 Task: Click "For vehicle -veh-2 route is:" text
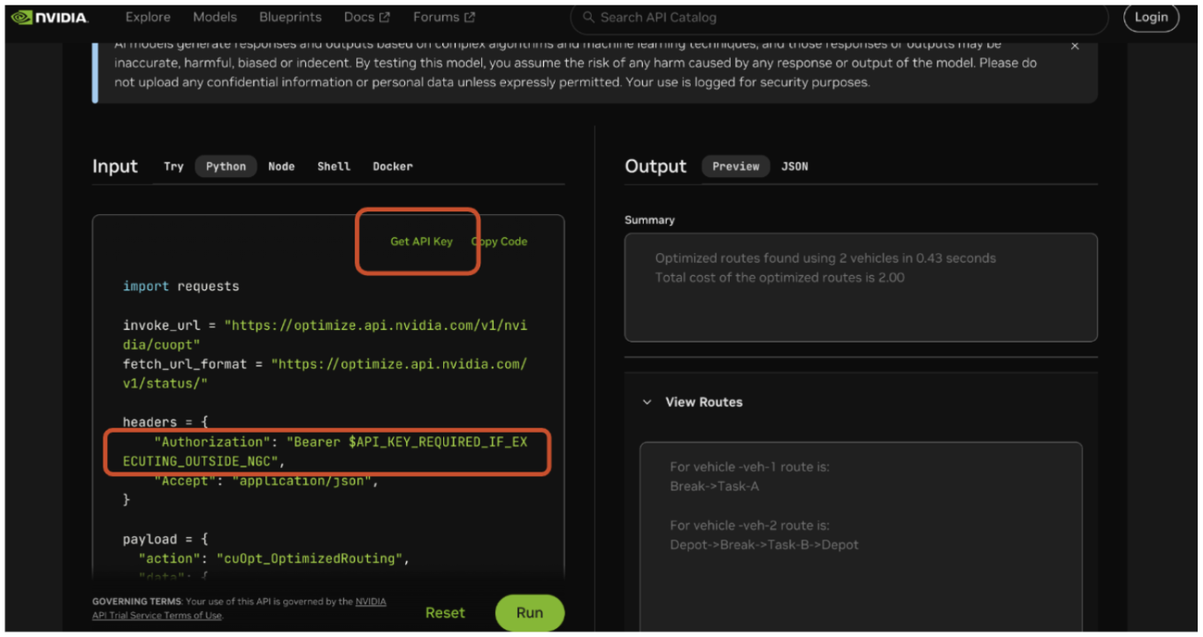749,526
